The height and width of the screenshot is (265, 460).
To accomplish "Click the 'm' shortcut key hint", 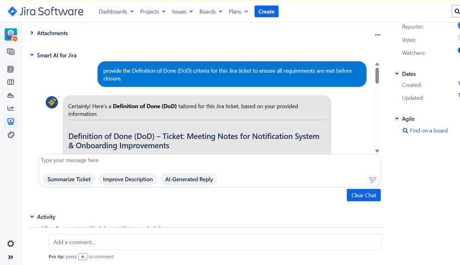I will 83,257.
